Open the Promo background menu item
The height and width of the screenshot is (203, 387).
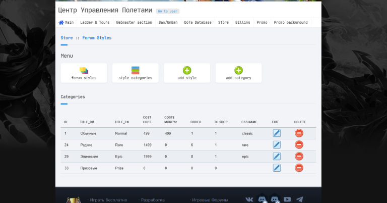pyautogui.click(x=291, y=23)
